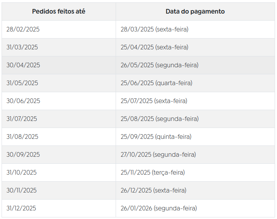Click payment date 25/04/2025 (sexta-feira)
This screenshot has height=219, width=277.
pos(154,47)
